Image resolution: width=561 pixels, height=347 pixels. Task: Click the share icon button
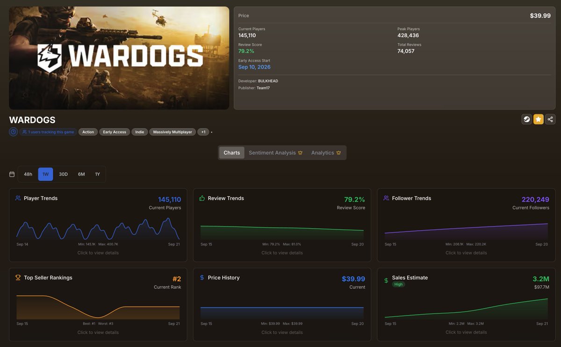(550, 119)
